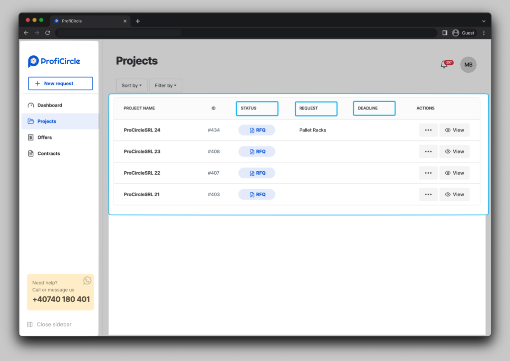
Task: Click the WhatsApp icon in help card
Action: [x=87, y=281]
